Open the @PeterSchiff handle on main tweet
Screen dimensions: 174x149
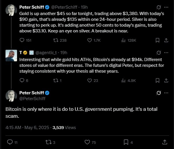click(x=32, y=99)
